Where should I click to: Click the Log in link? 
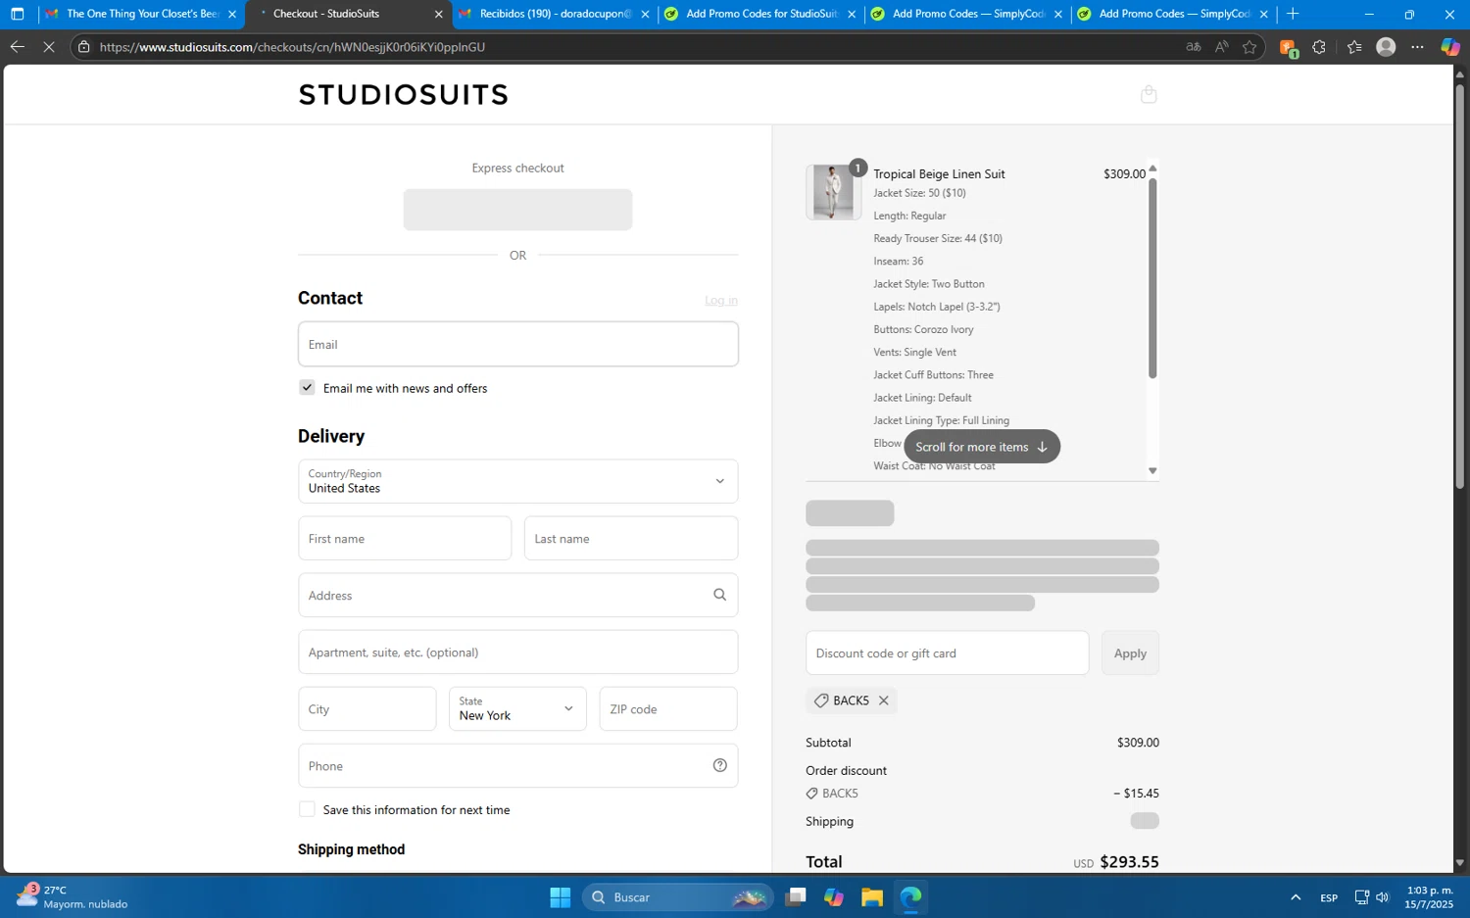pos(721,300)
